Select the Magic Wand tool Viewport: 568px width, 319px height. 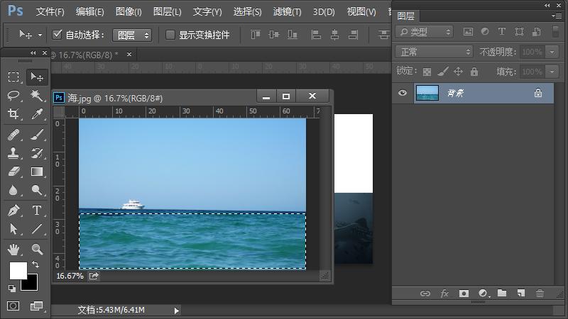click(37, 96)
